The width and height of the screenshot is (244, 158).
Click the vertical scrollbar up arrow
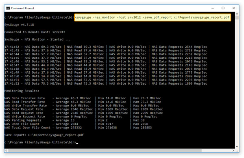(x=237, y=14)
